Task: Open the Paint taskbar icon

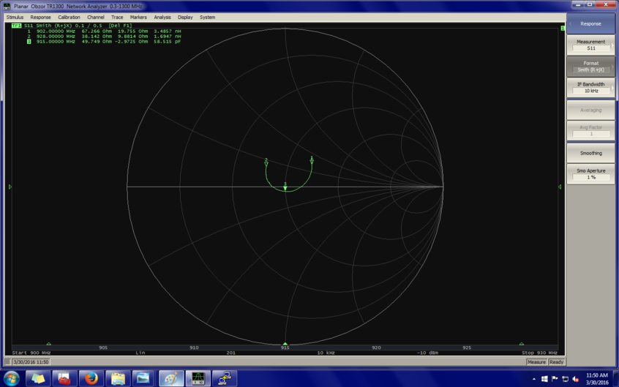Action: 171,378
